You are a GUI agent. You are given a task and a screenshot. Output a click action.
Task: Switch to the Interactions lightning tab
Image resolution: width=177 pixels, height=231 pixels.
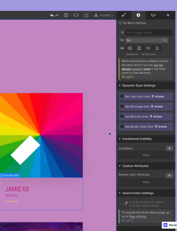tap(168, 15)
